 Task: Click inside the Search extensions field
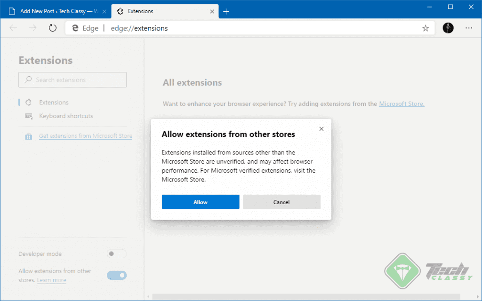click(x=72, y=79)
